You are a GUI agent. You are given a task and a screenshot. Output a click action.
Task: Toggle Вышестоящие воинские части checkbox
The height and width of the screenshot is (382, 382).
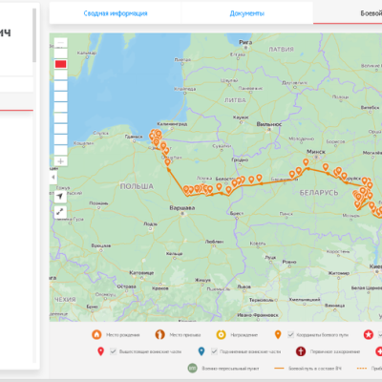(x=113, y=351)
